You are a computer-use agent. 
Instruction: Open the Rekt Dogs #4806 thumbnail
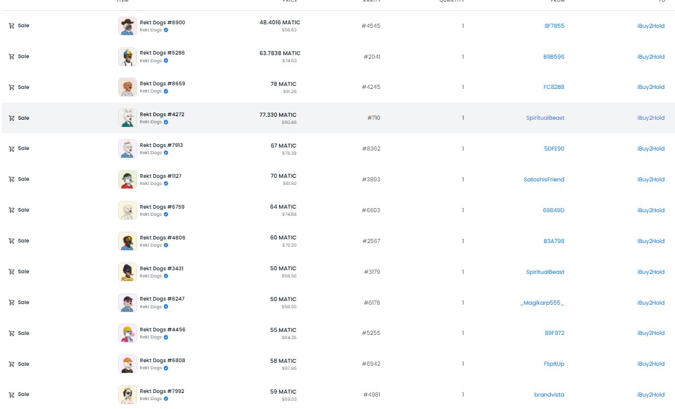pos(128,241)
